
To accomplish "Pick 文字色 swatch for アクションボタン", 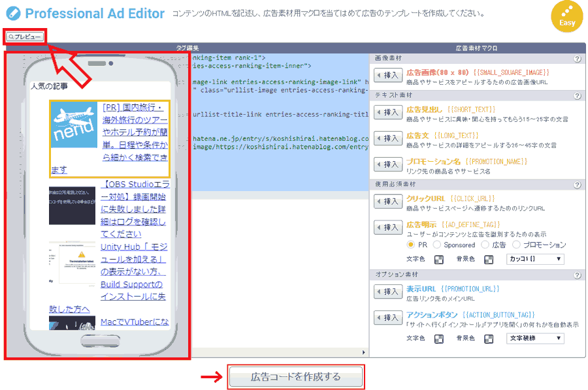I will (439, 338).
